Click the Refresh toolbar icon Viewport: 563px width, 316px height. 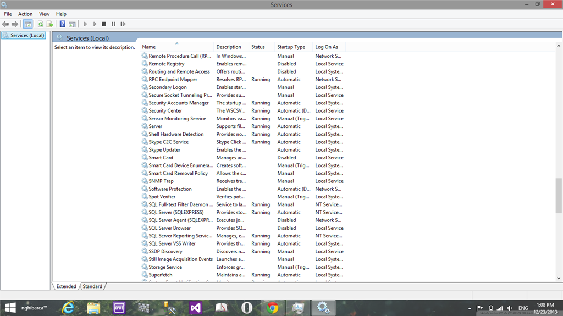[x=41, y=24]
